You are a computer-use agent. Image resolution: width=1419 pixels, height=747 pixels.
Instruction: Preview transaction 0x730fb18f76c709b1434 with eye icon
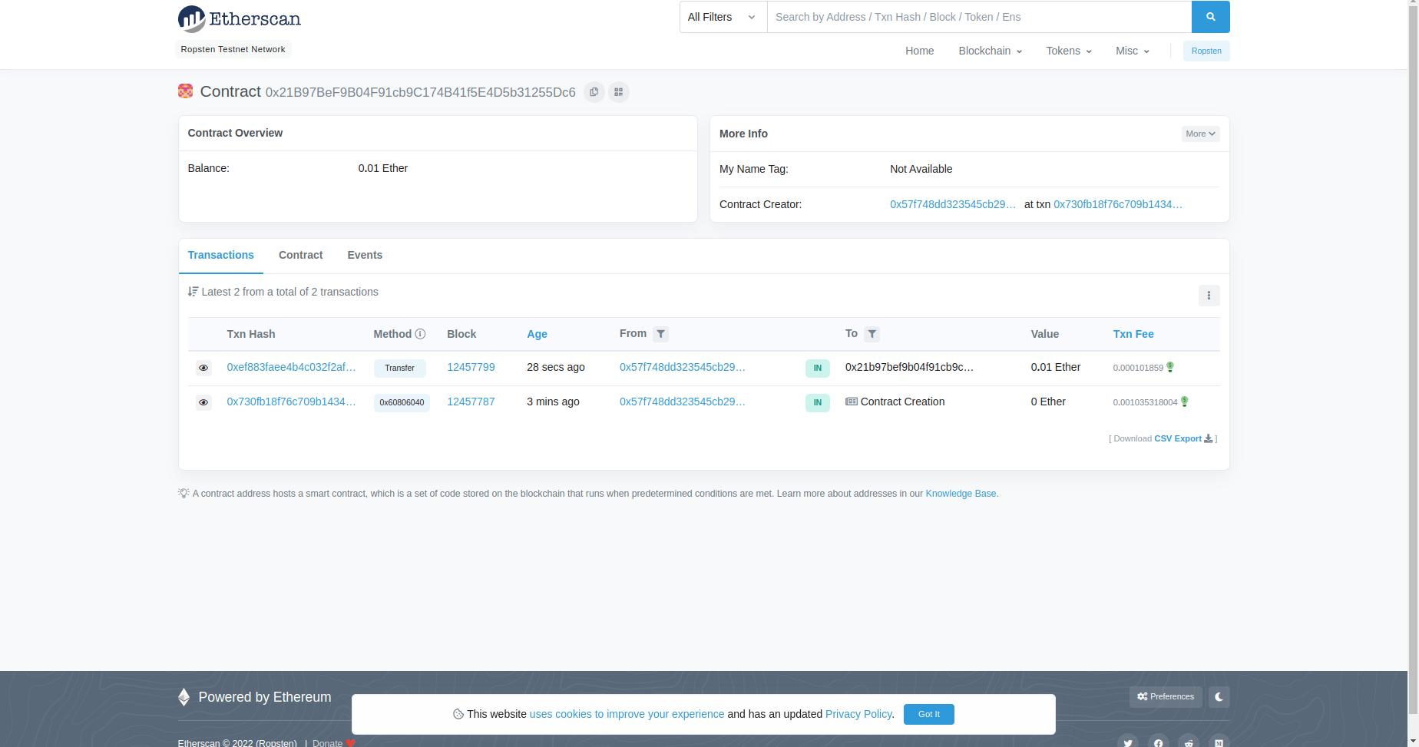(203, 402)
